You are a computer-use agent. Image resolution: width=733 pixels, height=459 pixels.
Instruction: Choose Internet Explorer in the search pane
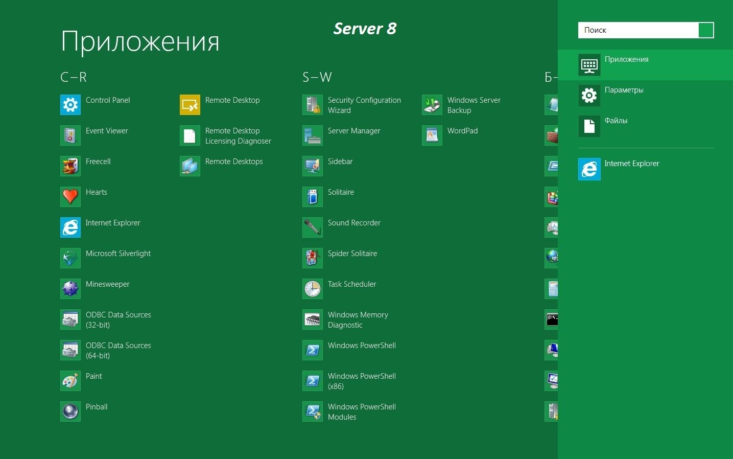645,169
